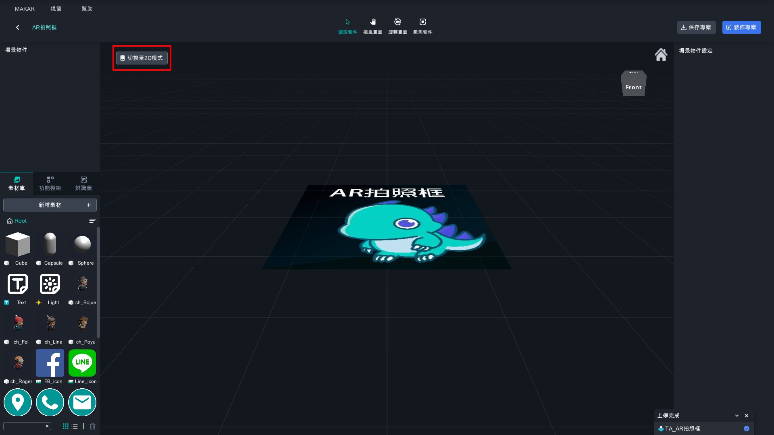Clear the asset search field
774x435 pixels.
(47, 426)
